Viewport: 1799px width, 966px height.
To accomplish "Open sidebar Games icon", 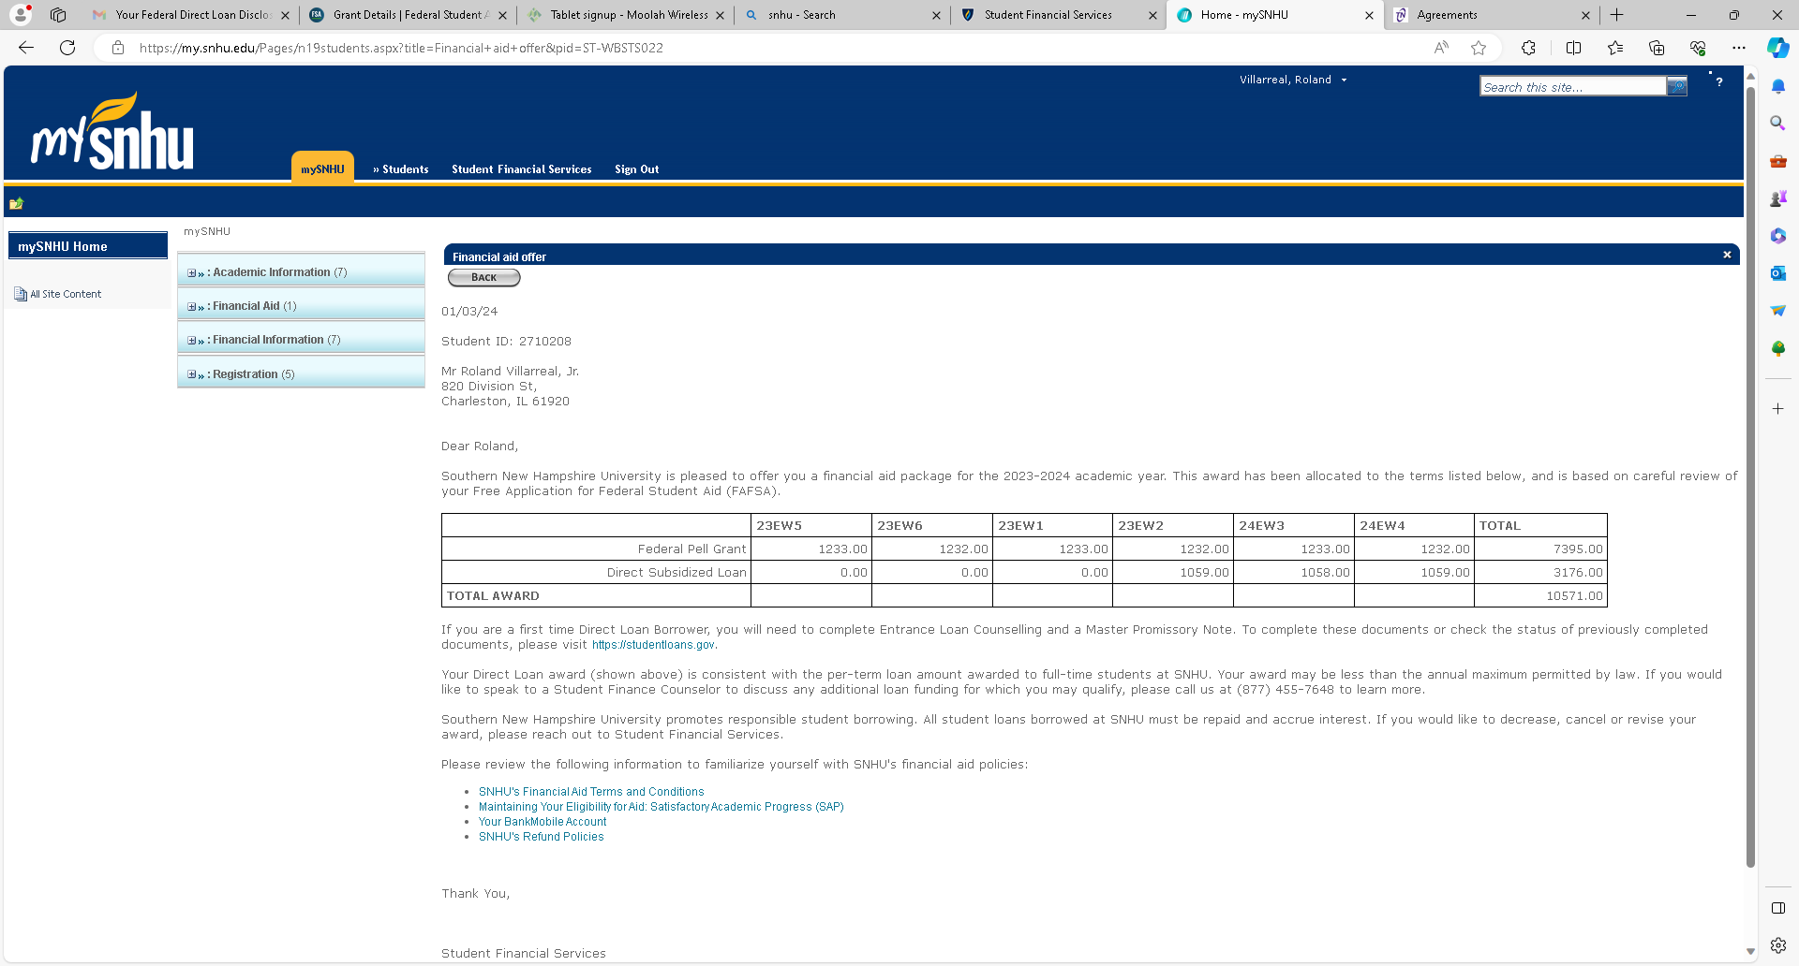I will click(1778, 198).
